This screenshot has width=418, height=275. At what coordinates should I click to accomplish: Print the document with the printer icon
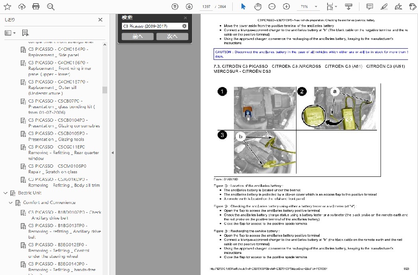[36, 7]
